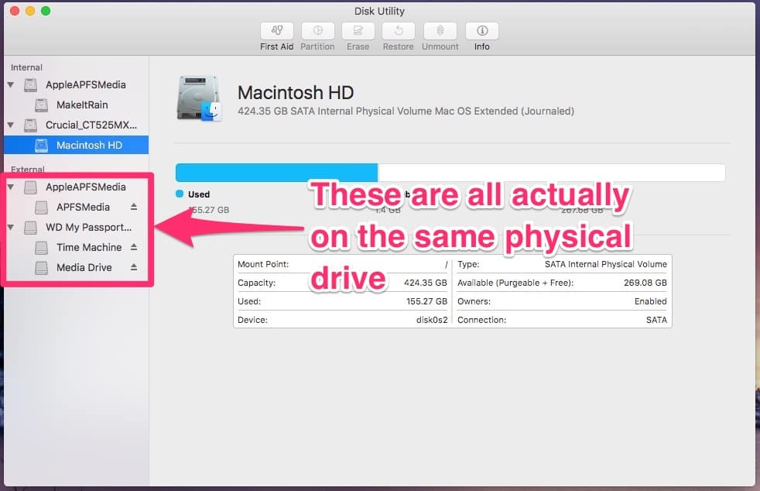Viewport: 760px width, 491px height.
Task: Click the Macintosh HD sidebar disk icon
Action: pyautogui.click(x=42, y=145)
